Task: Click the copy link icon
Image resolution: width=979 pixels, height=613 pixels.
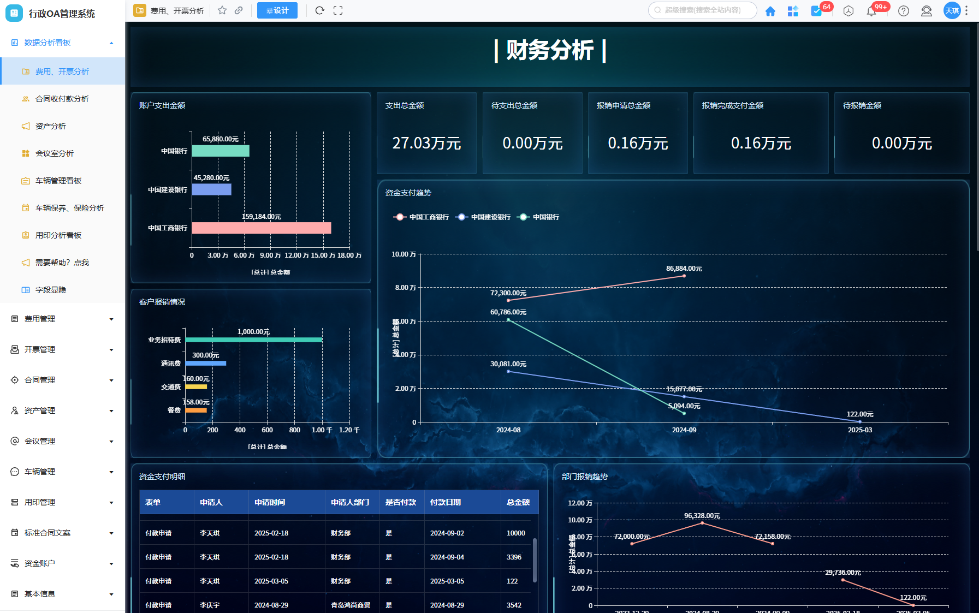Action: point(239,10)
